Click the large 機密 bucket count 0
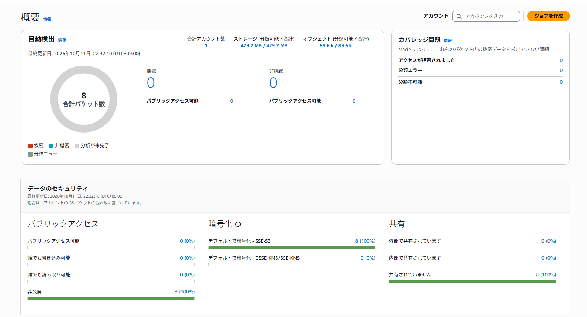Screen dimensions: 587x317 pyautogui.click(x=151, y=83)
